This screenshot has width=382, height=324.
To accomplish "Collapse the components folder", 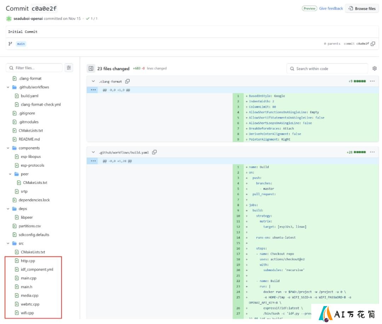I will pos(8,148).
